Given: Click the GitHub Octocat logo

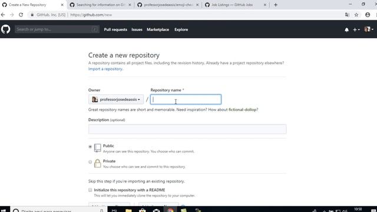Looking at the screenshot, I should tap(5, 29).
